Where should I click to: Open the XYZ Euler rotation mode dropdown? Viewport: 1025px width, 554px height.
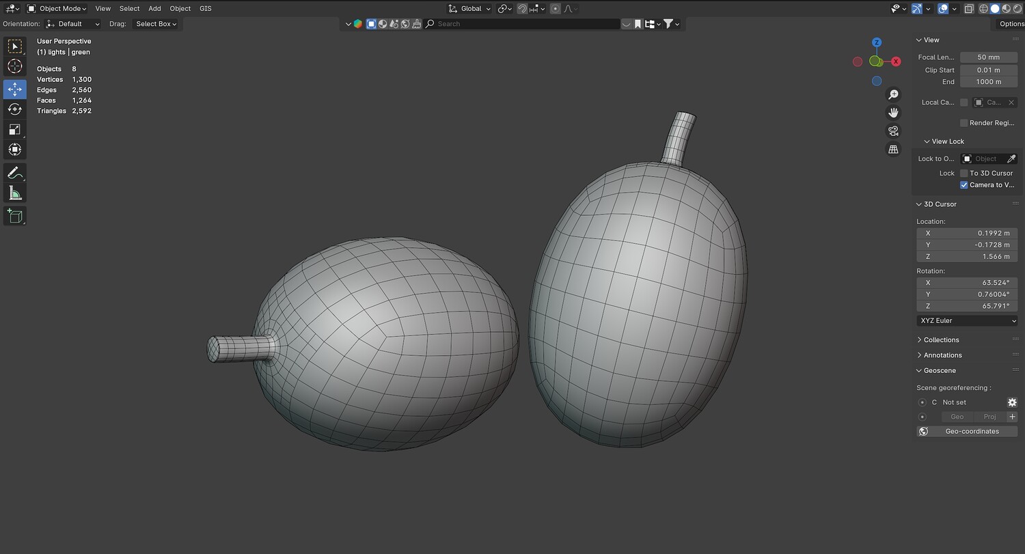coord(967,320)
